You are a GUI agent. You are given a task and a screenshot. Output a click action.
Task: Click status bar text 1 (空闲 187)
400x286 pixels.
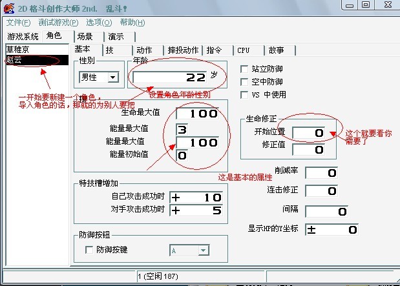coord(158,276)
